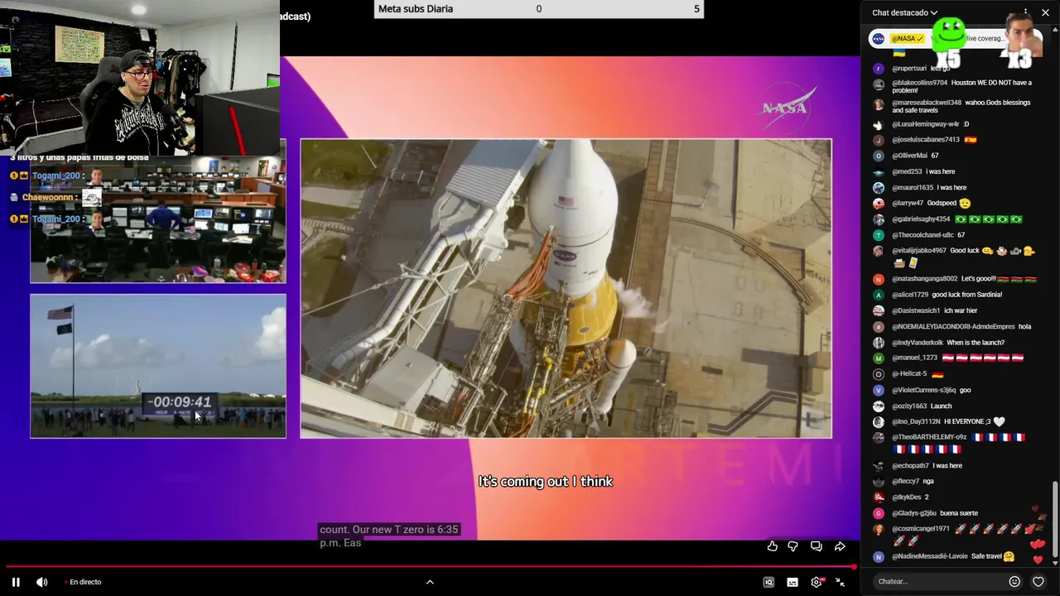The image size is (1060, 596).
Task: Open emoji picker in chat
Action: (x=1014, y=581)
